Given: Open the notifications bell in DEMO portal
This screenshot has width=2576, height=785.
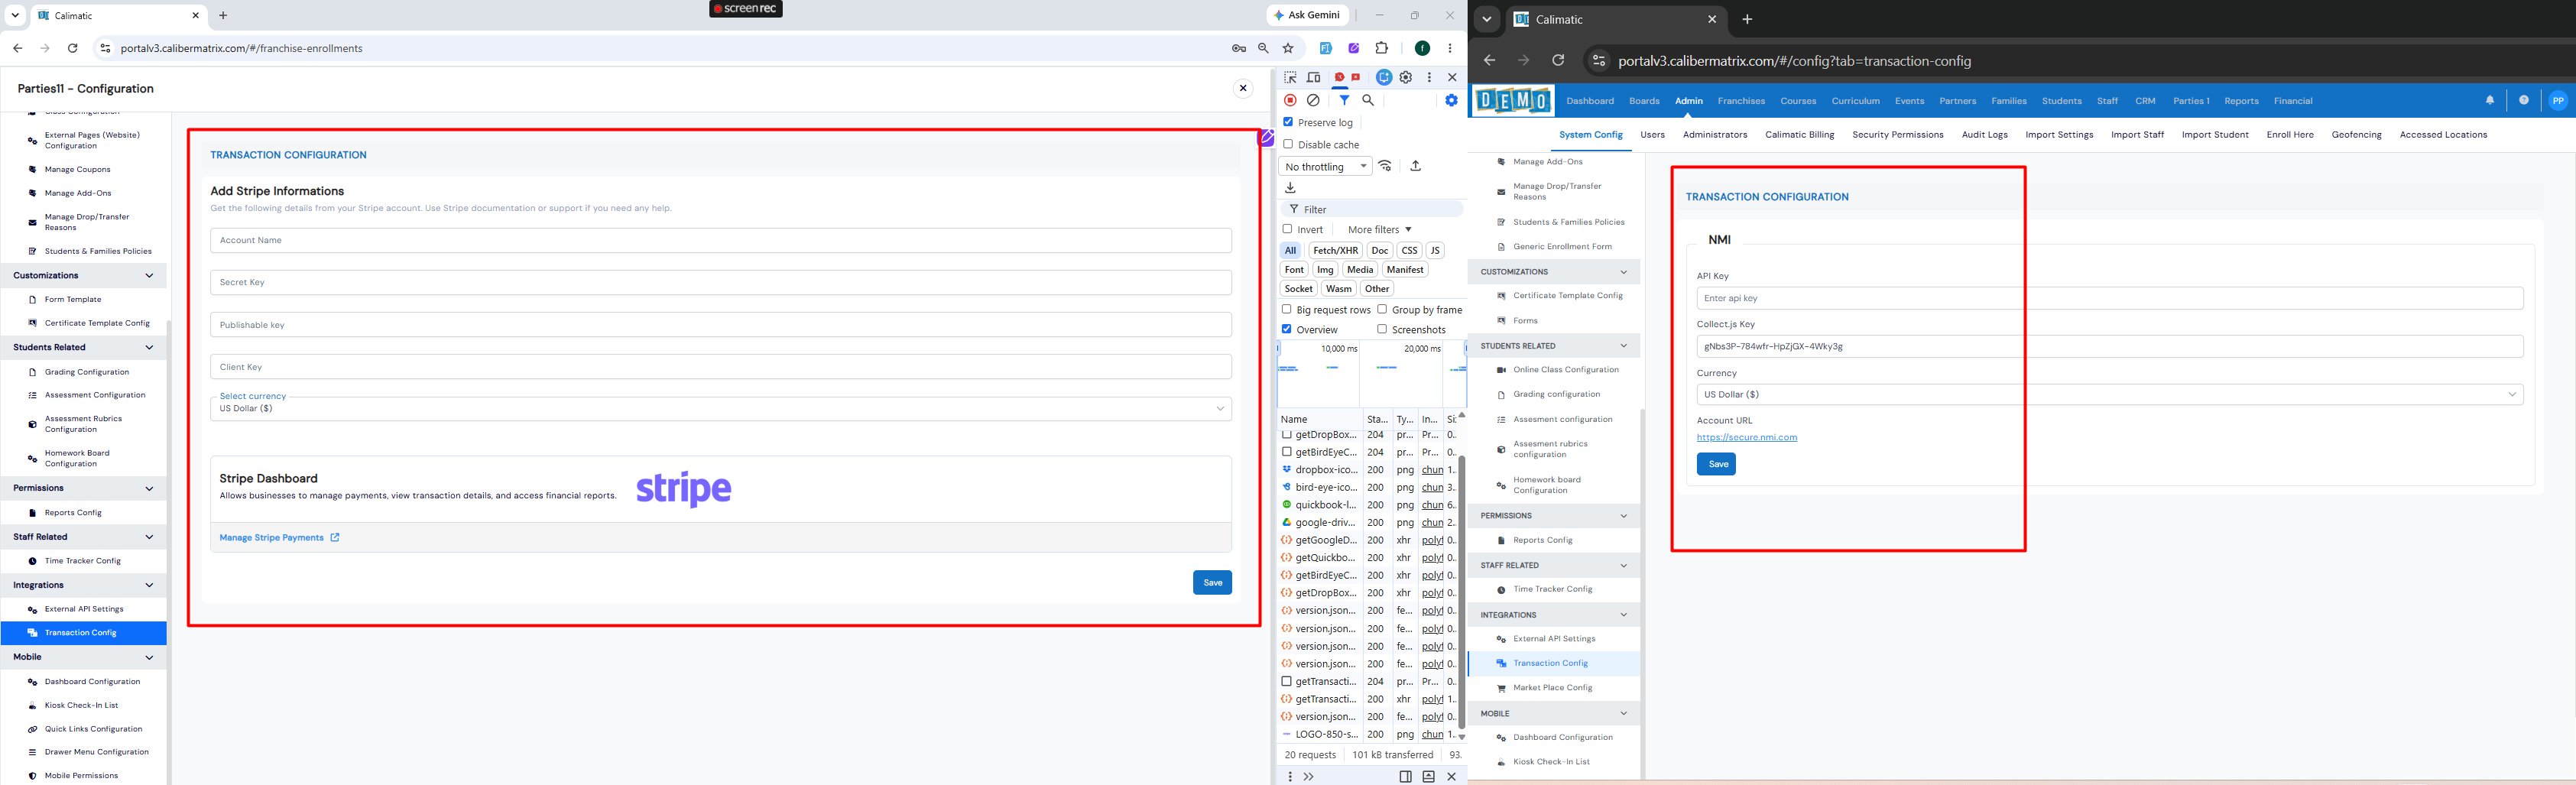Looking at the screenshot, I should [2490, 100].
